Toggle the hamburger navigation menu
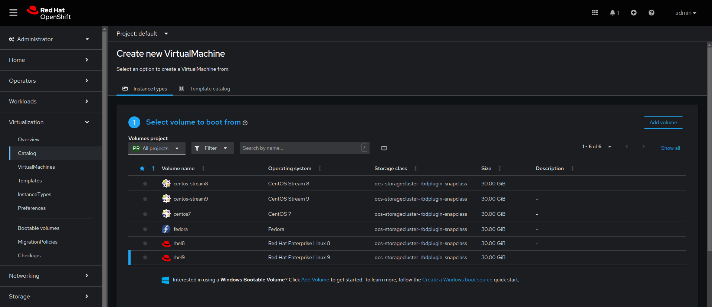This screenshot has height=307, width=712. [13, 13]
